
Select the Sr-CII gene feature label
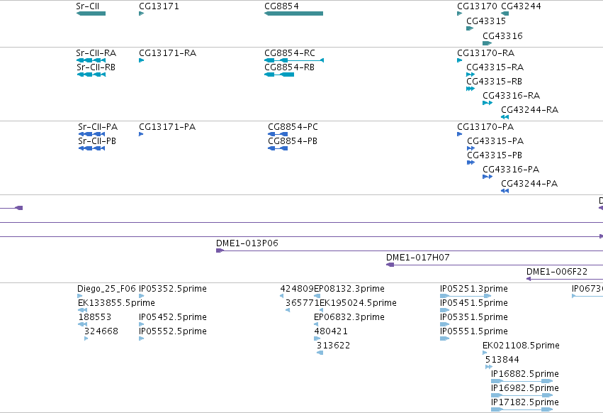88,6
